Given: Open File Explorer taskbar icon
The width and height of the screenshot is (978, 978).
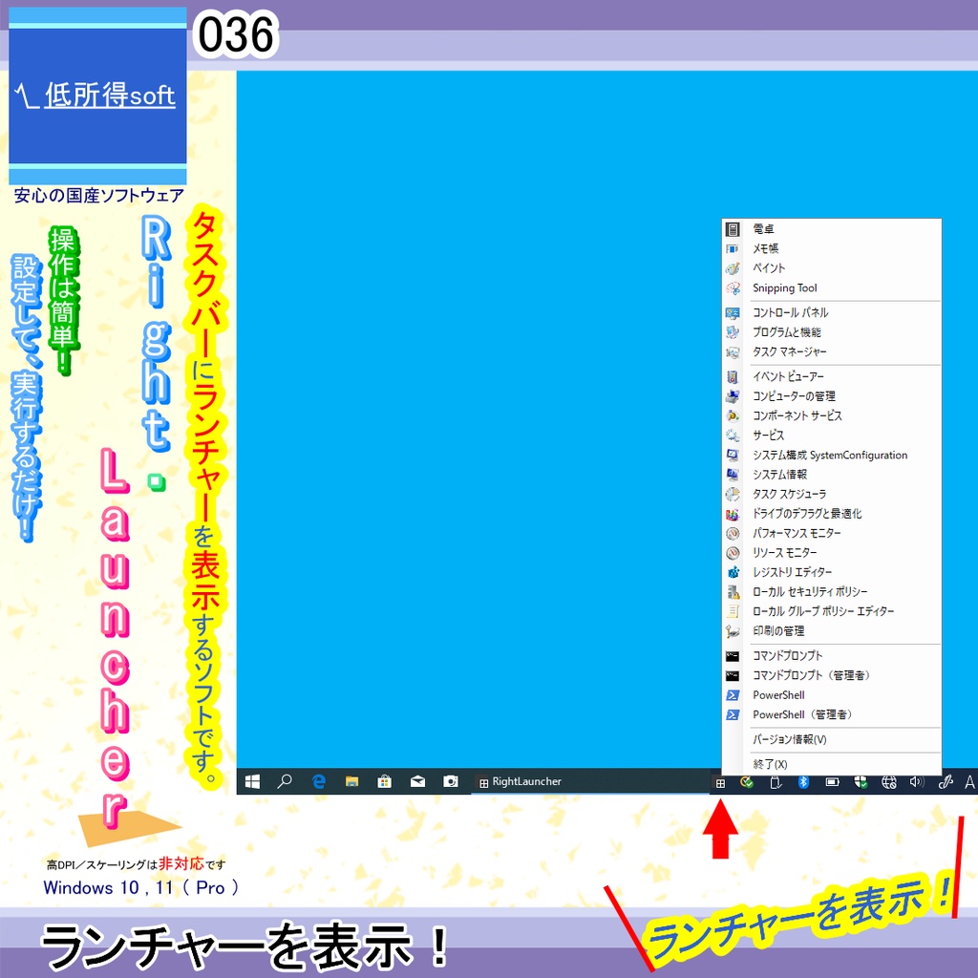Looking at the screenshot, I should click(351, 781).
